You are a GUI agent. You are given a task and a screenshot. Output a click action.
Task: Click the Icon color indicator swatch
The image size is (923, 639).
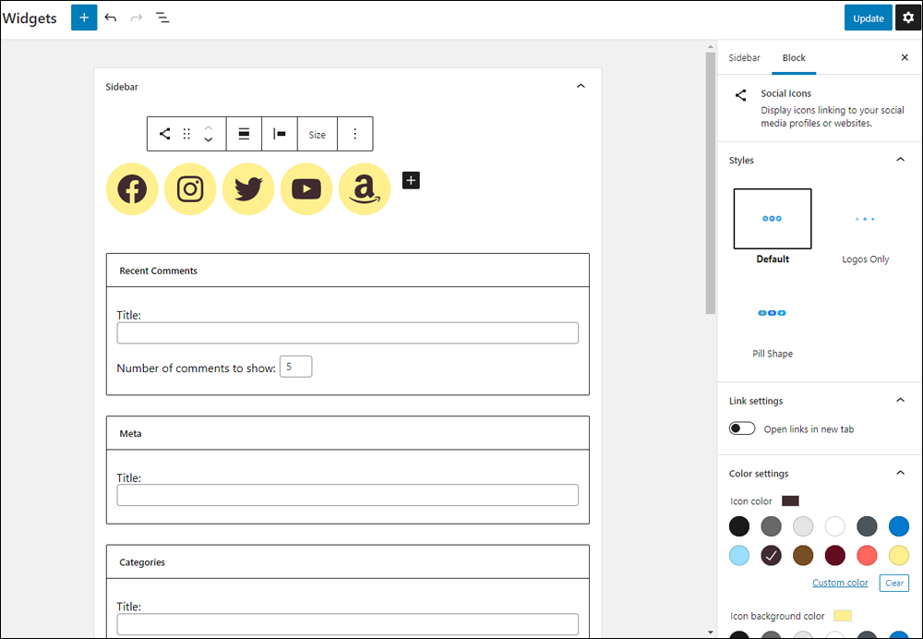click(790, 500)
